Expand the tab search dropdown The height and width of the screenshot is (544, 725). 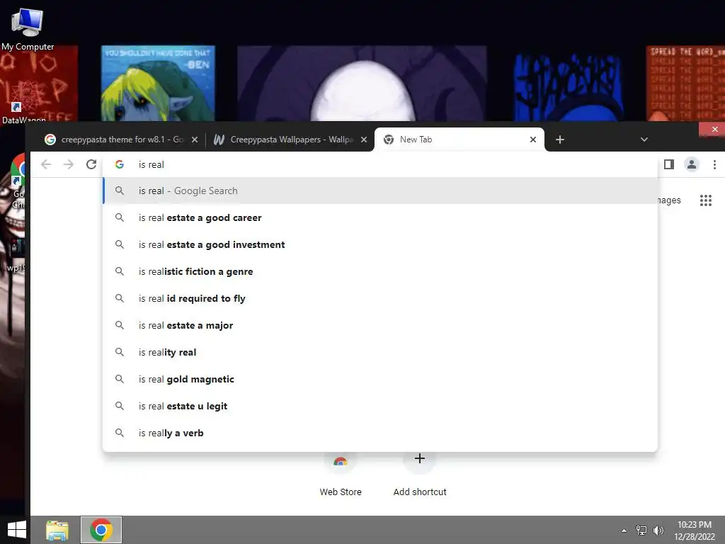click(644, 140)
